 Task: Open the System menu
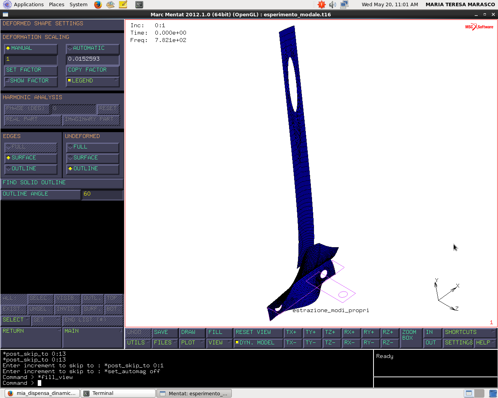point(79,5)
